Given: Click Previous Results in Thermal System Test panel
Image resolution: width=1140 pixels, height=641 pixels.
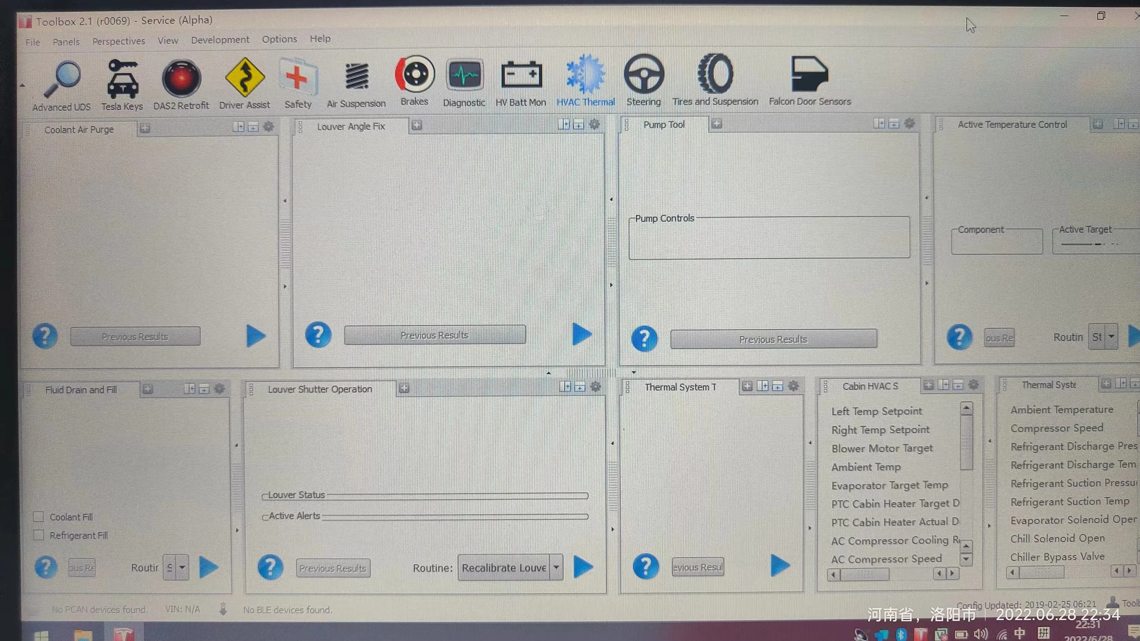Looking at the screenshot, I should pyautogui.click(x=698, y=567).
